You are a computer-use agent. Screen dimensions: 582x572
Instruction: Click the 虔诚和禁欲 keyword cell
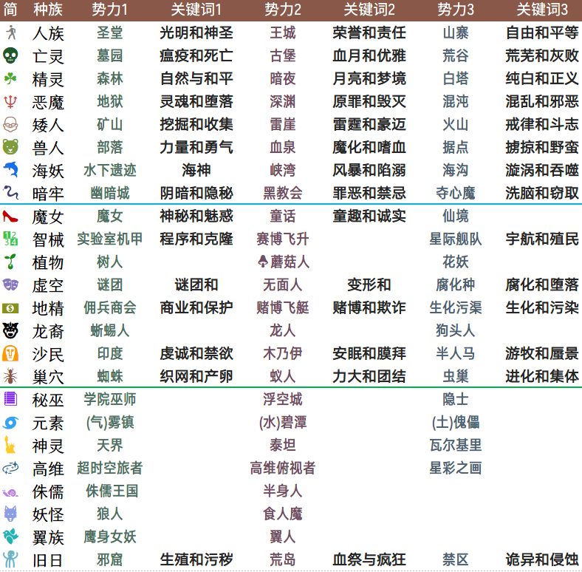point(196,353)
